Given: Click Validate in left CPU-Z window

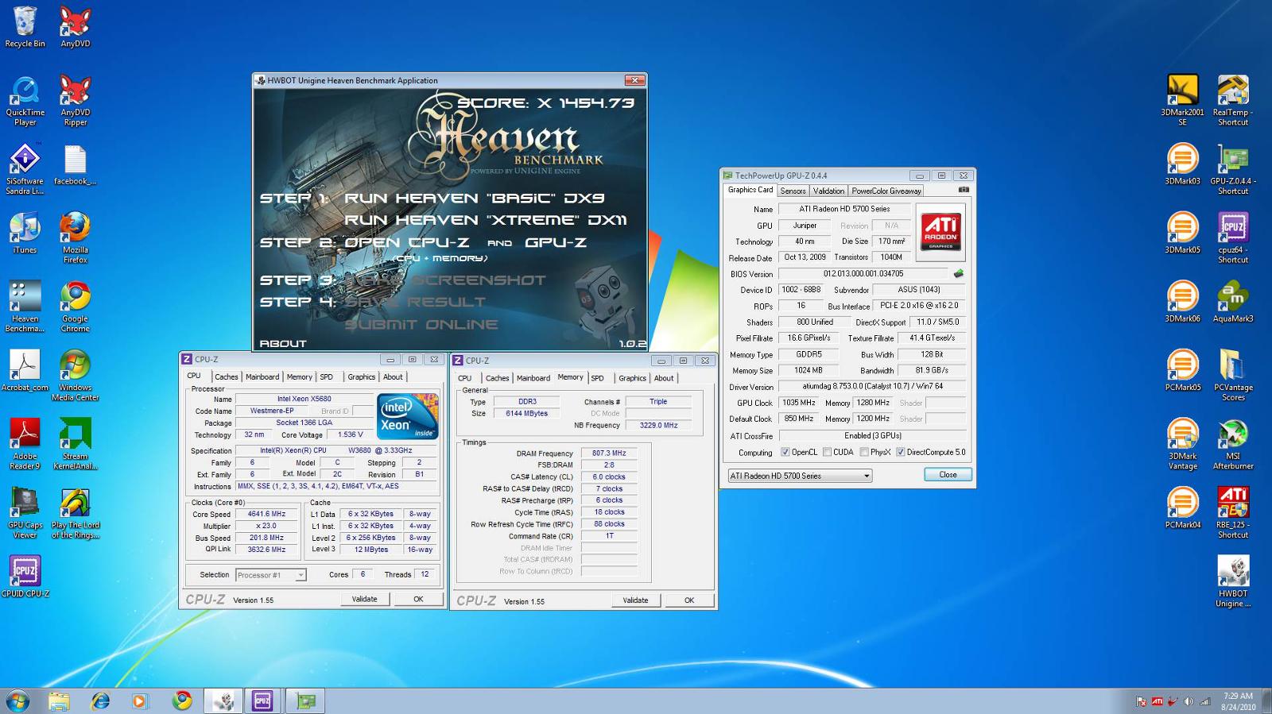Looking at the screenshot, I should (x=364, y=599).
